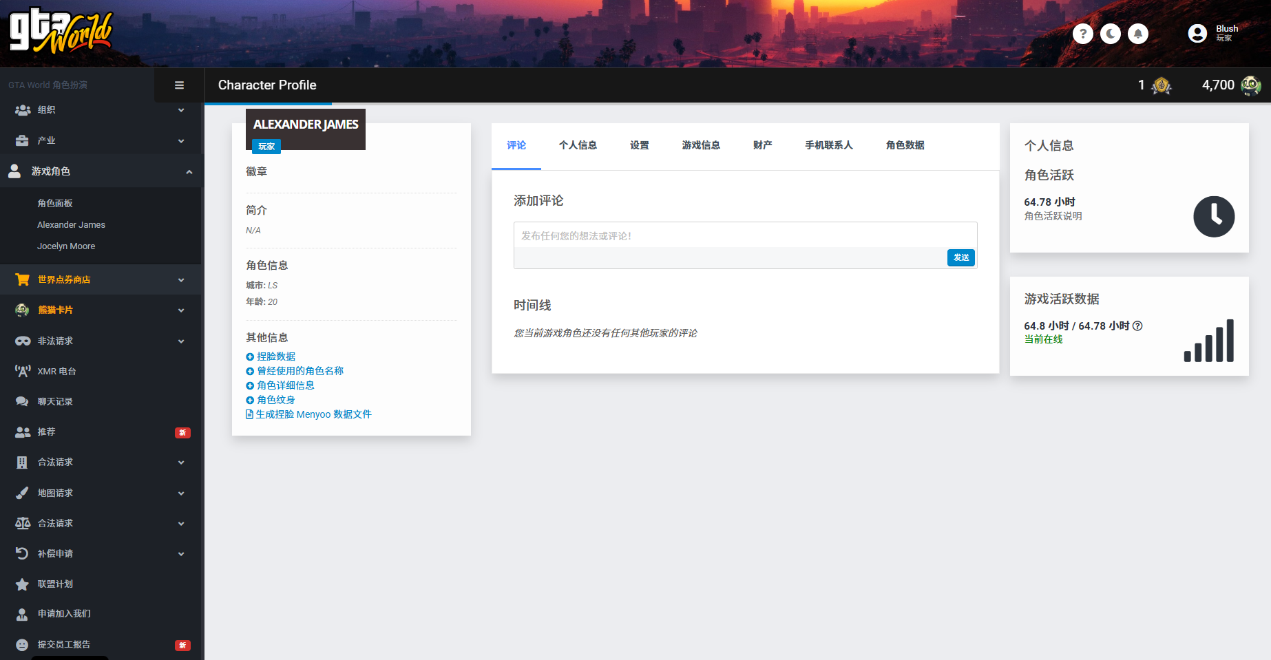The width and height of the screenshot is (1271, 660).
Task: Click the 聊天记录 chat bubbles icon
Action: point(22,401)
